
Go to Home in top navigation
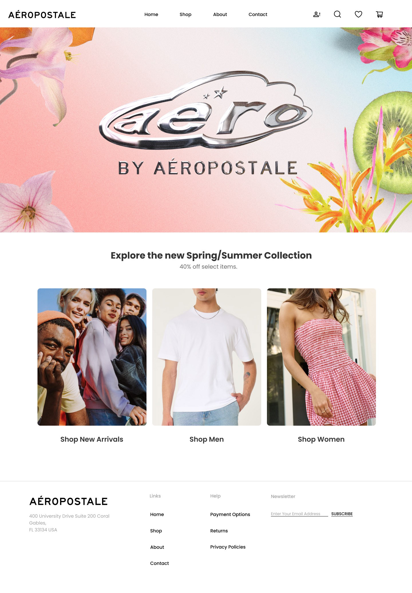click(x=151, y=14)
